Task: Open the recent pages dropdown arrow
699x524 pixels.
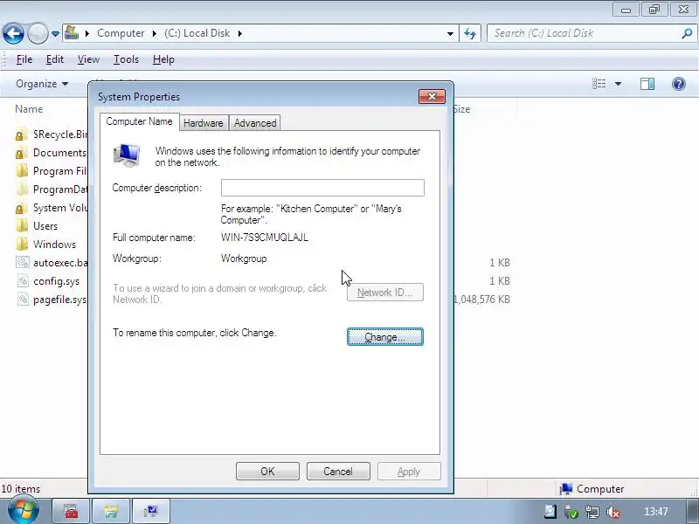Action: (x=55, y=33)
